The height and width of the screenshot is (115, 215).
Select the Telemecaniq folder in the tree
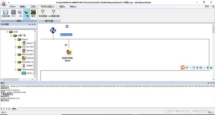point(26,70)
